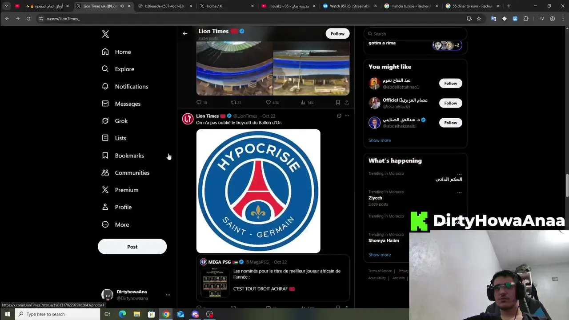Open the Explore page

coord(118,69)
